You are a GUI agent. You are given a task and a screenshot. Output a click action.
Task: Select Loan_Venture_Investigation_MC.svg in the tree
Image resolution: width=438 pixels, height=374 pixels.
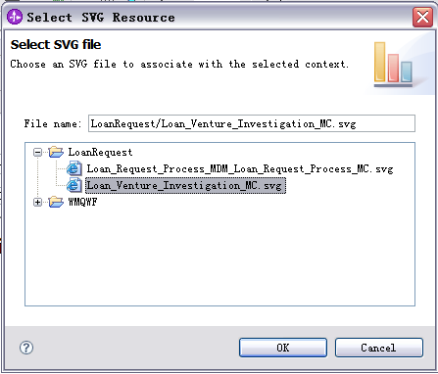[185, 185]
